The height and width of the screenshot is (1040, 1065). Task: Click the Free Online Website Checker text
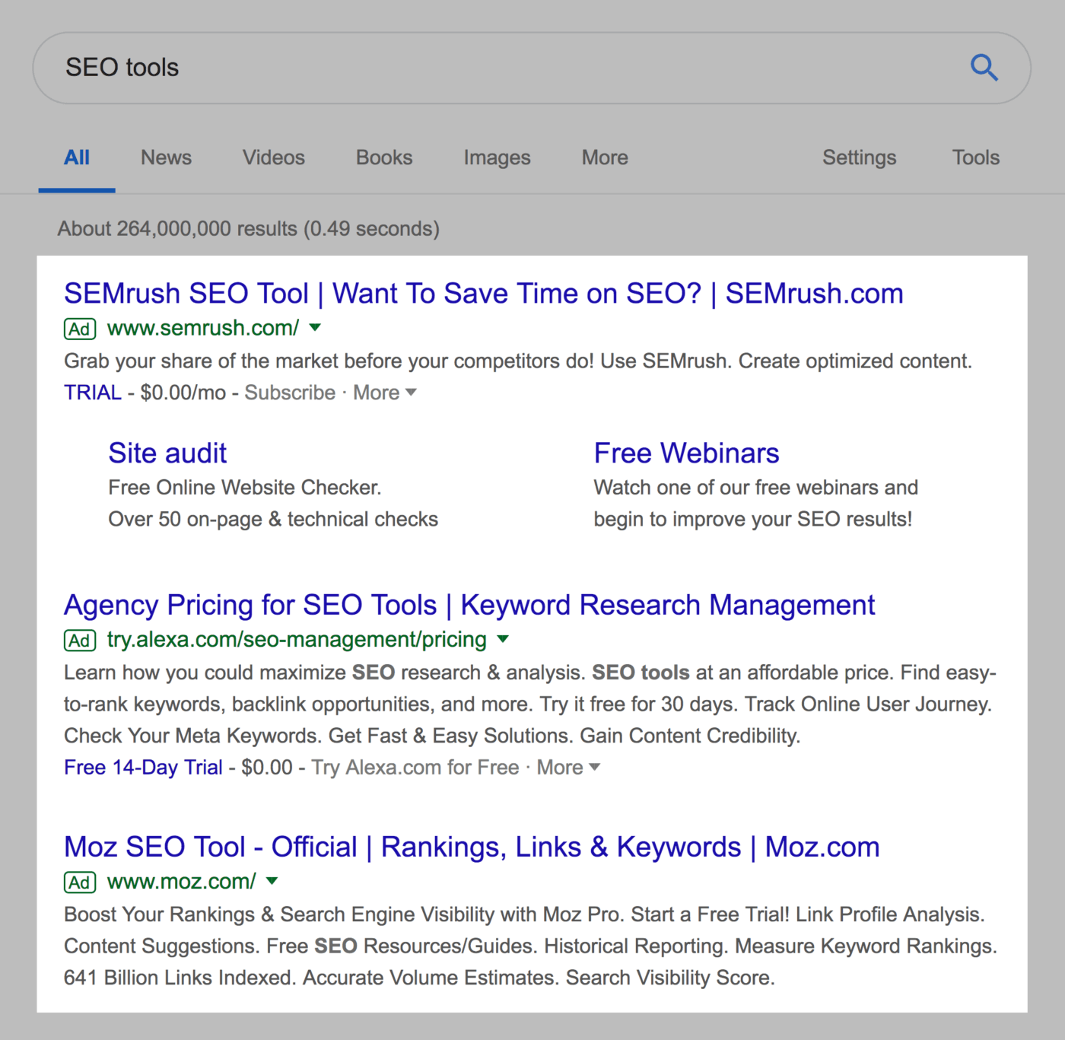(x=245, y=487)
